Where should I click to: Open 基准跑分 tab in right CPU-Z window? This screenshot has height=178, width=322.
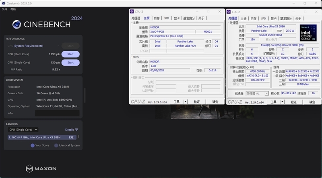click(x=286, y=19)
